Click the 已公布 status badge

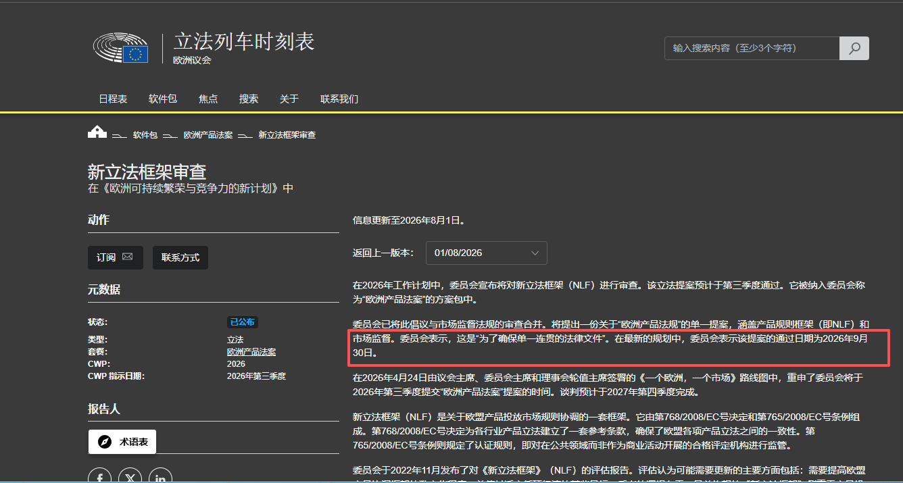[242, 322]
